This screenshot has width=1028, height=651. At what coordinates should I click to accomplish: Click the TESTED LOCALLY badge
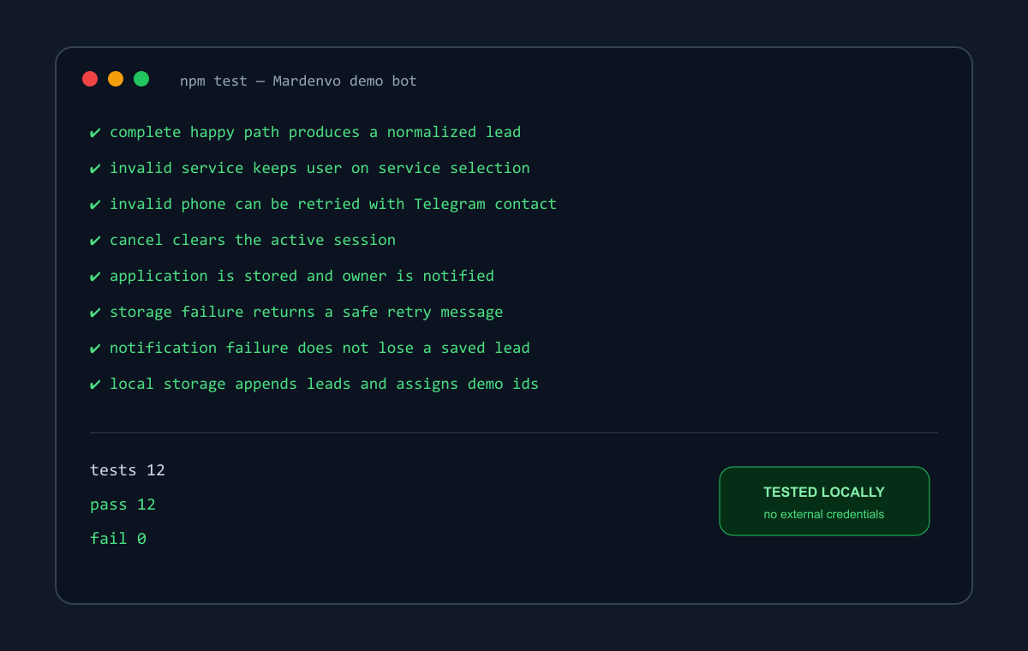824,501
